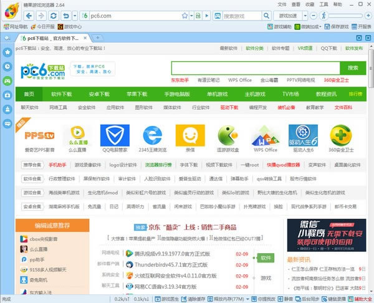Click the vertical page scrollbar
Viewport: 374px width, 303px height.
tap(371, 68)
